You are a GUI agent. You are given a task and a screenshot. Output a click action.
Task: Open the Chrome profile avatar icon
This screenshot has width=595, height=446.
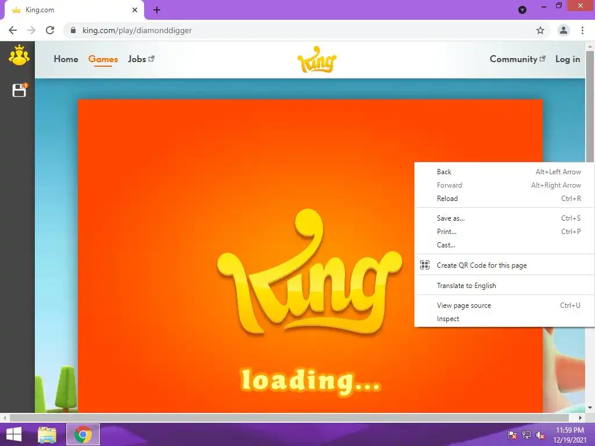point(564,30)
